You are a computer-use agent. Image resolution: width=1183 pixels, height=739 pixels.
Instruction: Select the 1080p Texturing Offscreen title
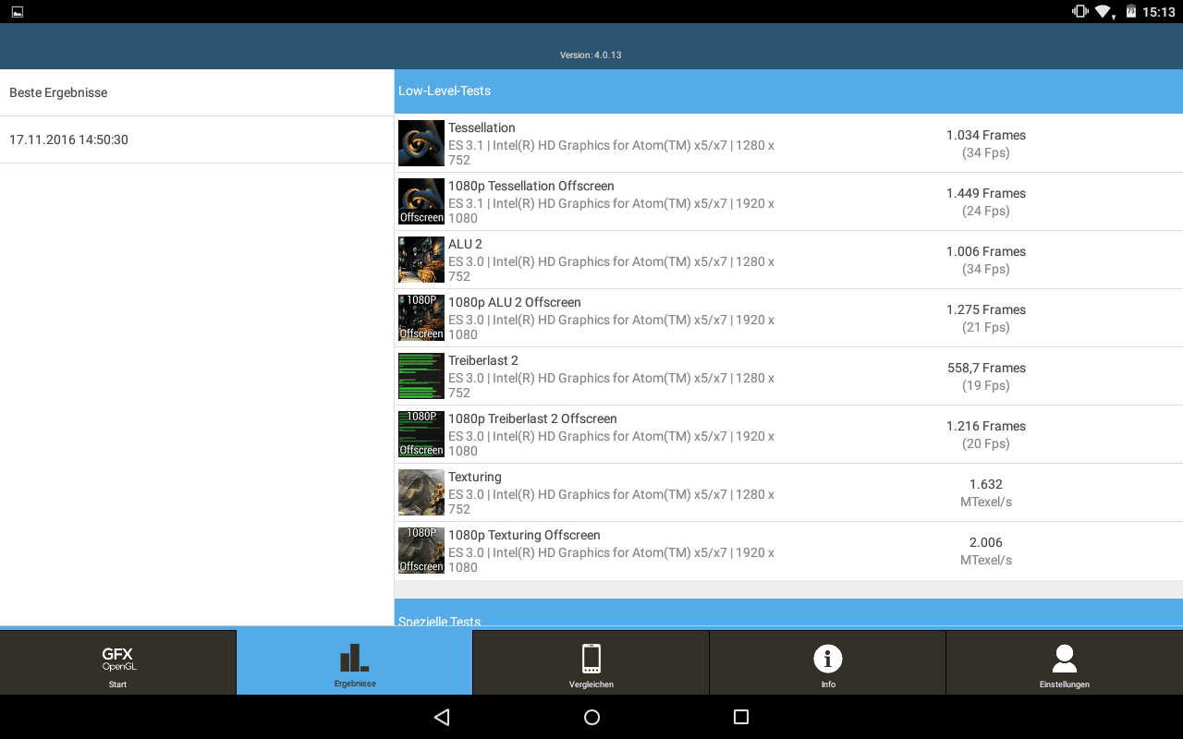(x=524, y=535)
